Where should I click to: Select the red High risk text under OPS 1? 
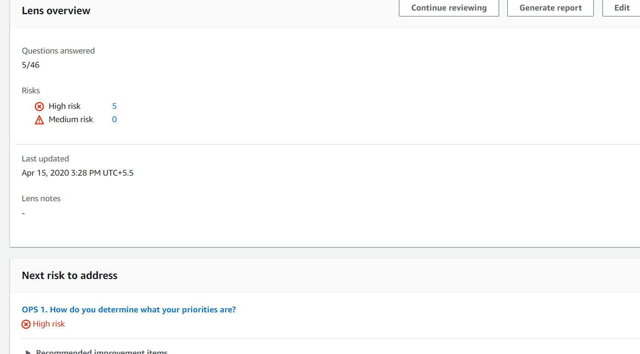49,324
